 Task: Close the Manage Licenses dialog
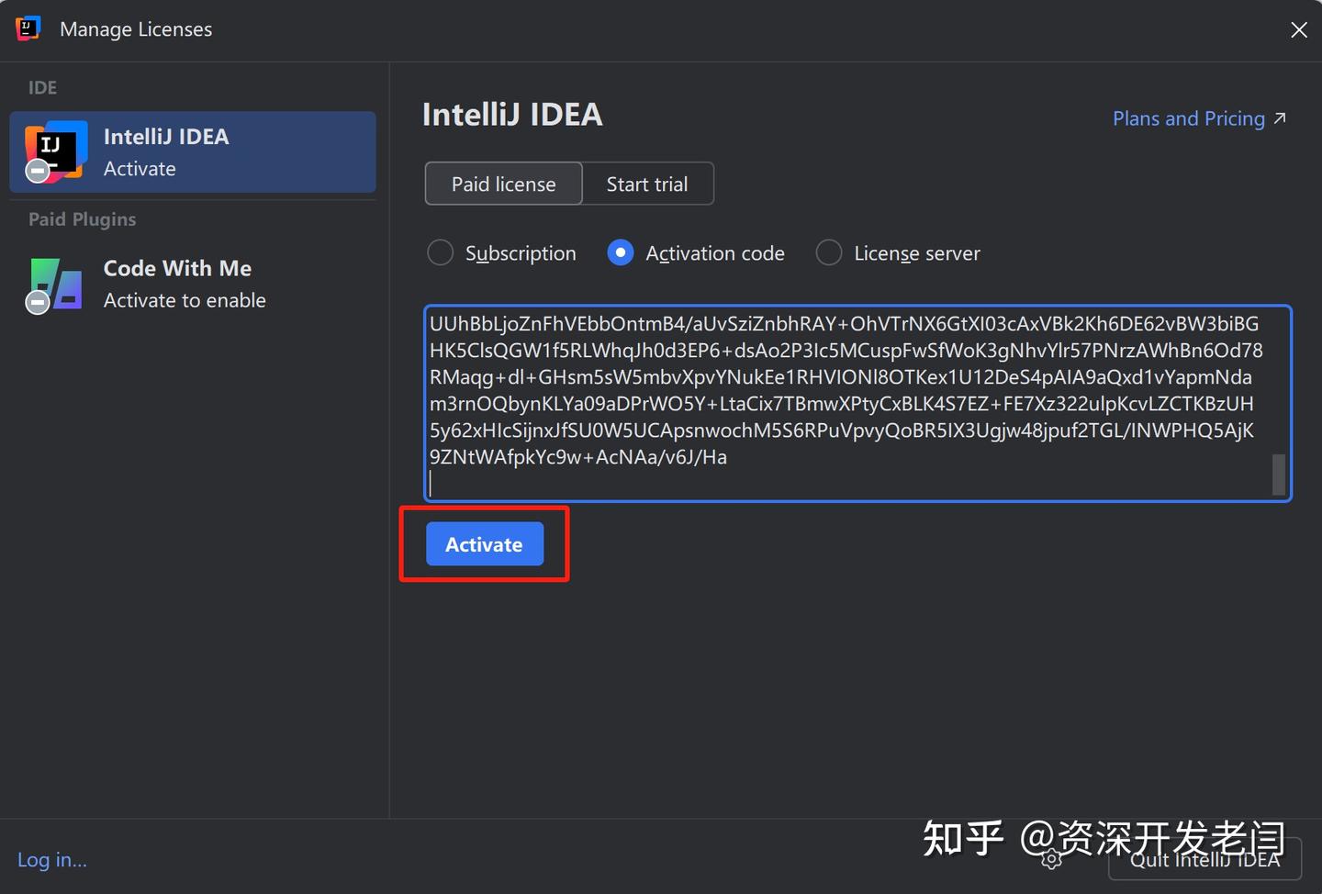1298,29
